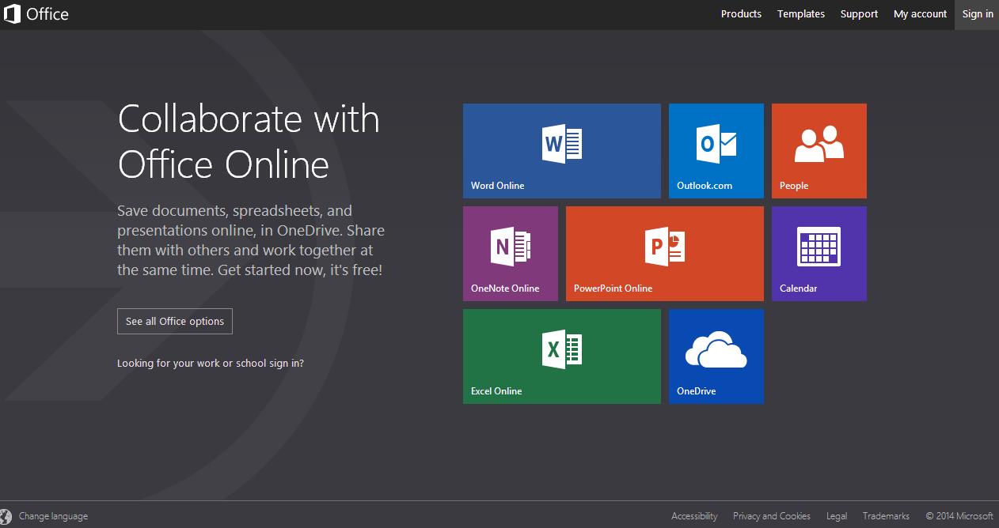Click the Save documents, spreadsheets description paragraph
This screenshot has height=528, width=999.
coord(250,241)
